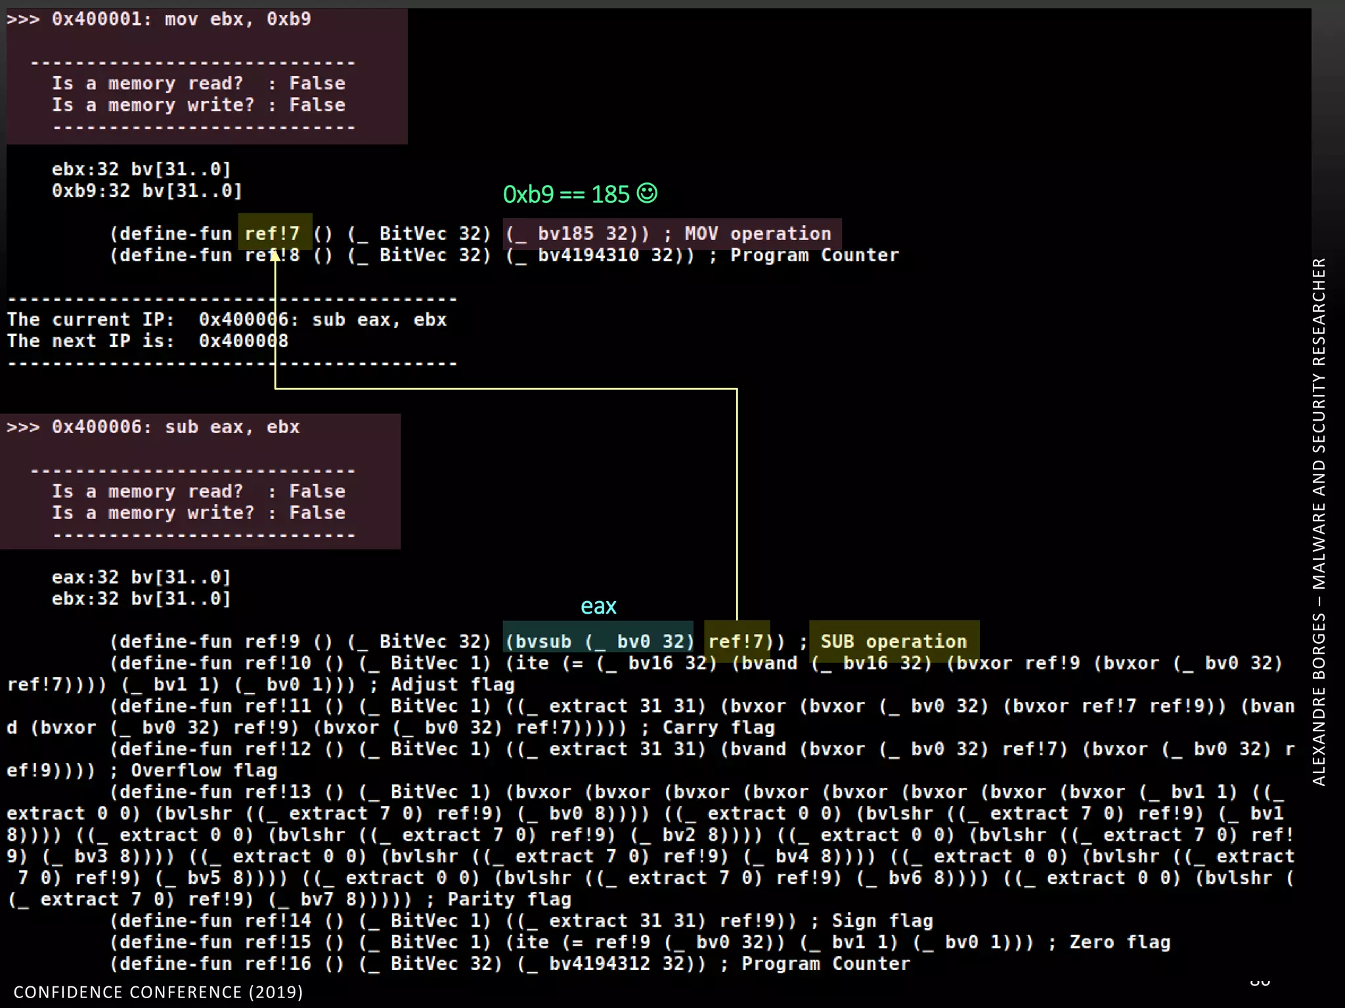Image resolution: width=1345 pixels, height=1008 pixels.
Task: Click the next IP 0x400008 line
Action: [148, 341]
